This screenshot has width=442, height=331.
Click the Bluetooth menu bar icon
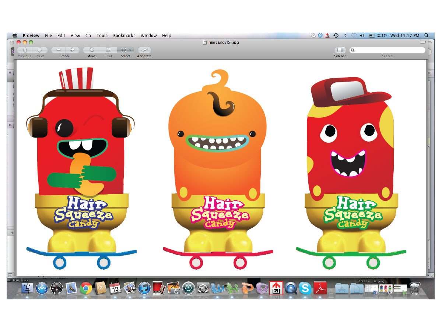pos(345,36)
